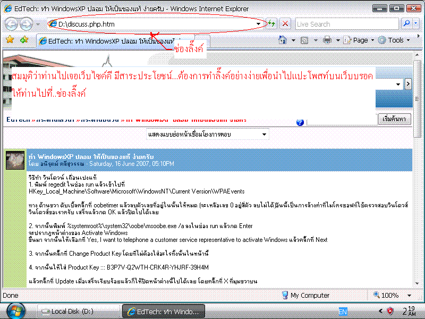Click the Forward navigation arrow
This screenshot has width=425, height=319.
tap(26, 24)
